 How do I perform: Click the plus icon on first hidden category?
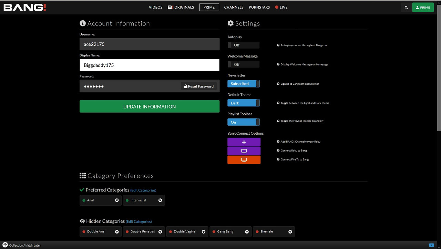117,232
